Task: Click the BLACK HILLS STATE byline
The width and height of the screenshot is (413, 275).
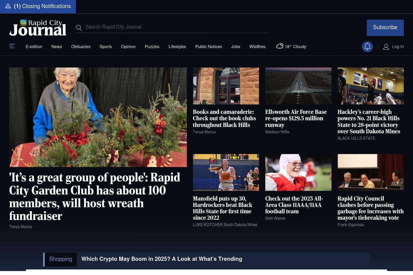Action: click(356, 138)
